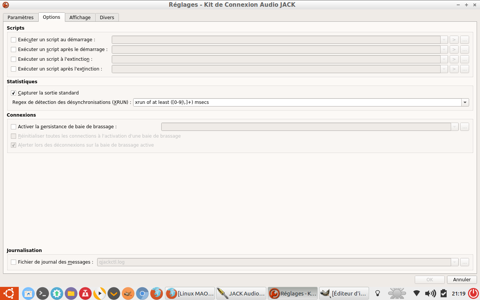
Task: Open the Wi-Fi network indicator
Action: pos(417,293)
